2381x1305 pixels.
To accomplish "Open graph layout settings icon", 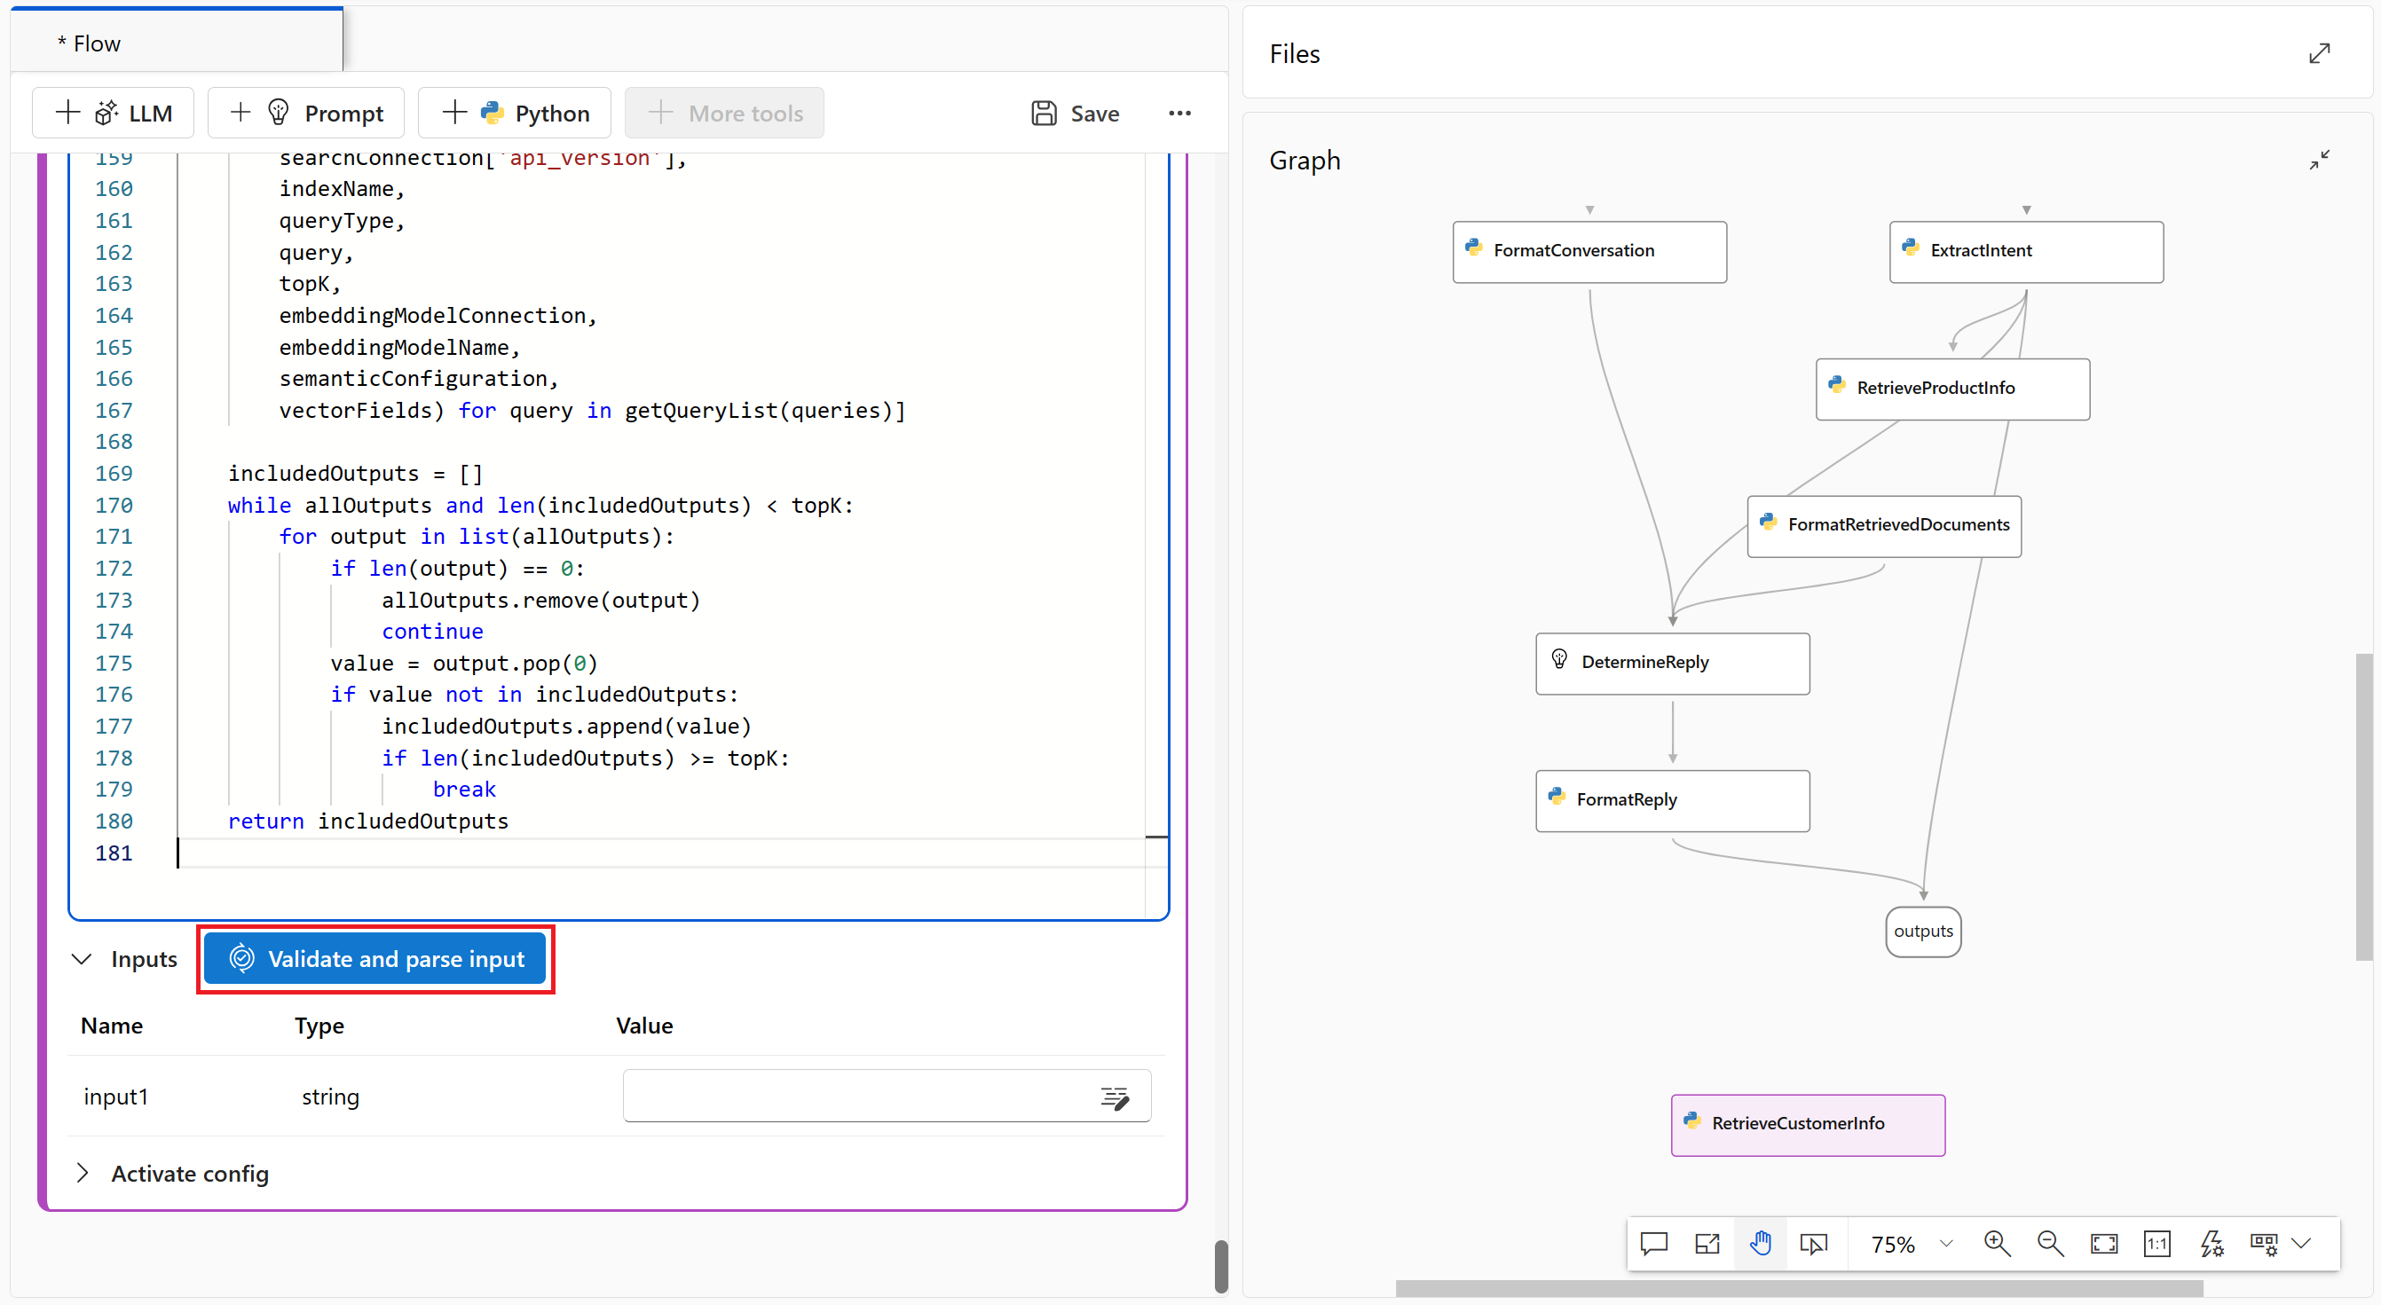I will pos(2264,1244).
